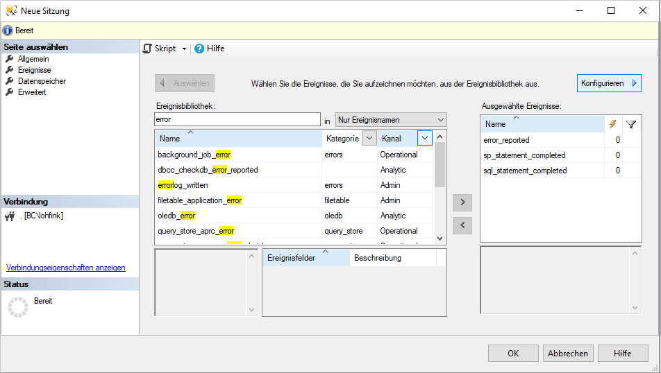Click the Konfigurieren button

609,83
